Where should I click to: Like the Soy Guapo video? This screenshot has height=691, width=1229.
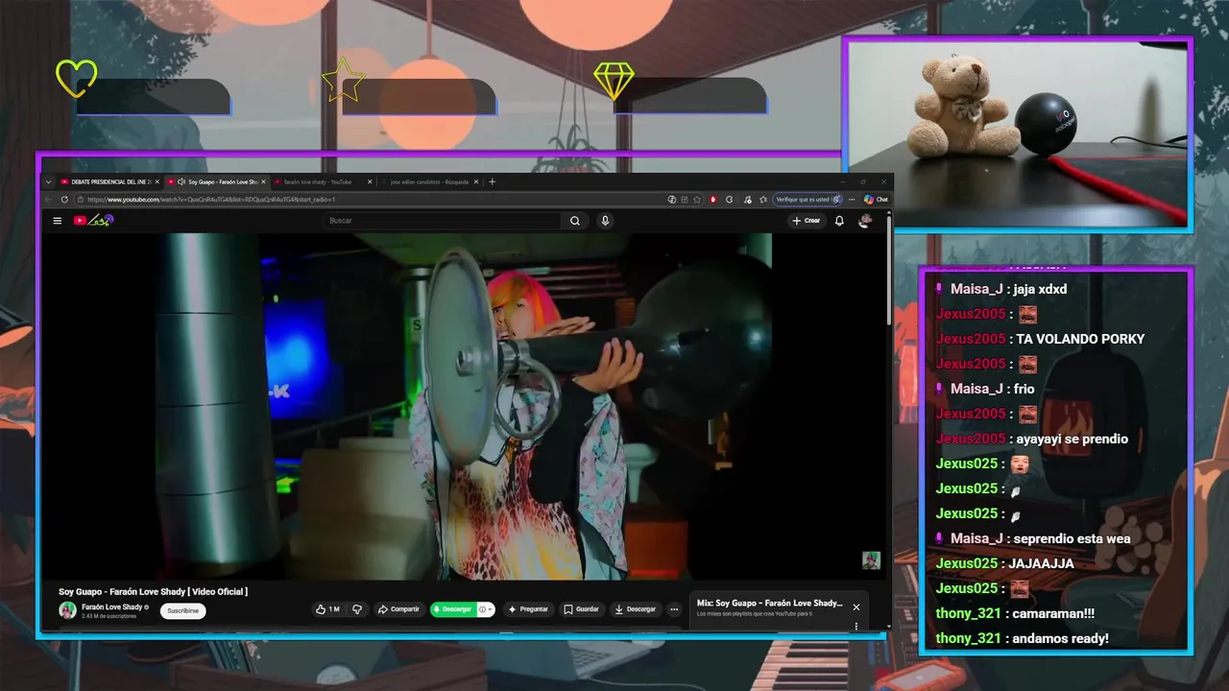coord(327,609)
